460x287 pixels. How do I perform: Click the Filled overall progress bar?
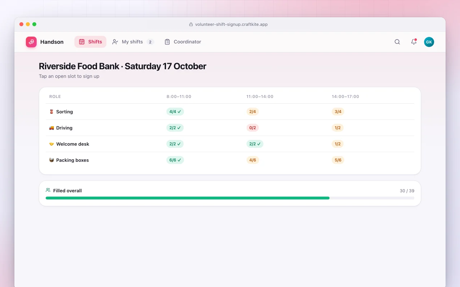(x=230, y=198)
